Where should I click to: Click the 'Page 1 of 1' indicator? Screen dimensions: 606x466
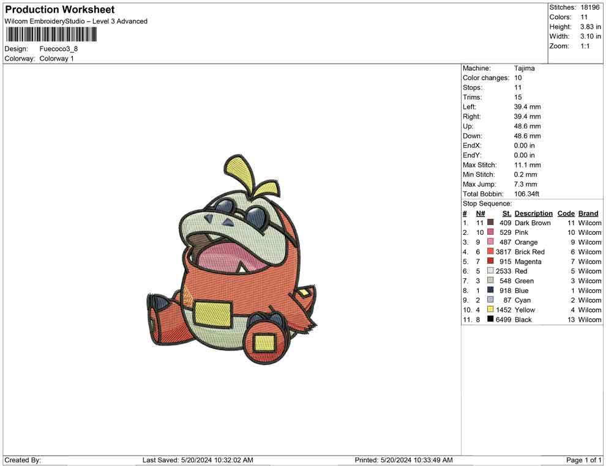[x=583, y=460]
